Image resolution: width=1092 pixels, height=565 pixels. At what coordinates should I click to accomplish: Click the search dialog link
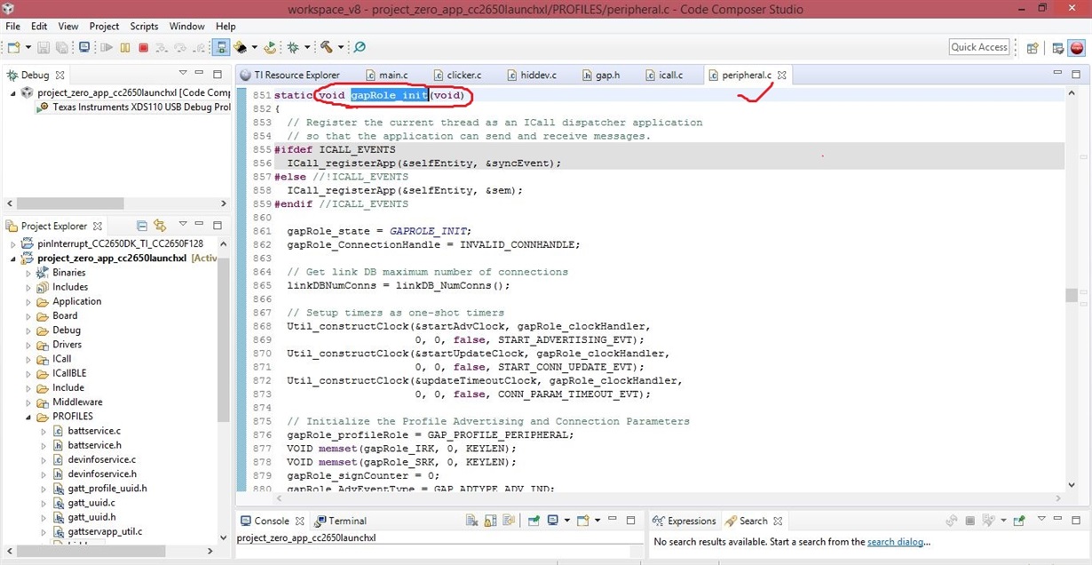pyautogui.click(x=898, y=542)
